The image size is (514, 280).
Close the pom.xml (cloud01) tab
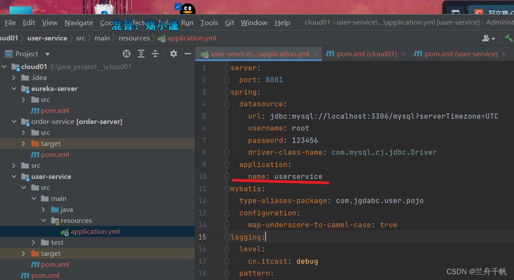(x=403, y=54)
